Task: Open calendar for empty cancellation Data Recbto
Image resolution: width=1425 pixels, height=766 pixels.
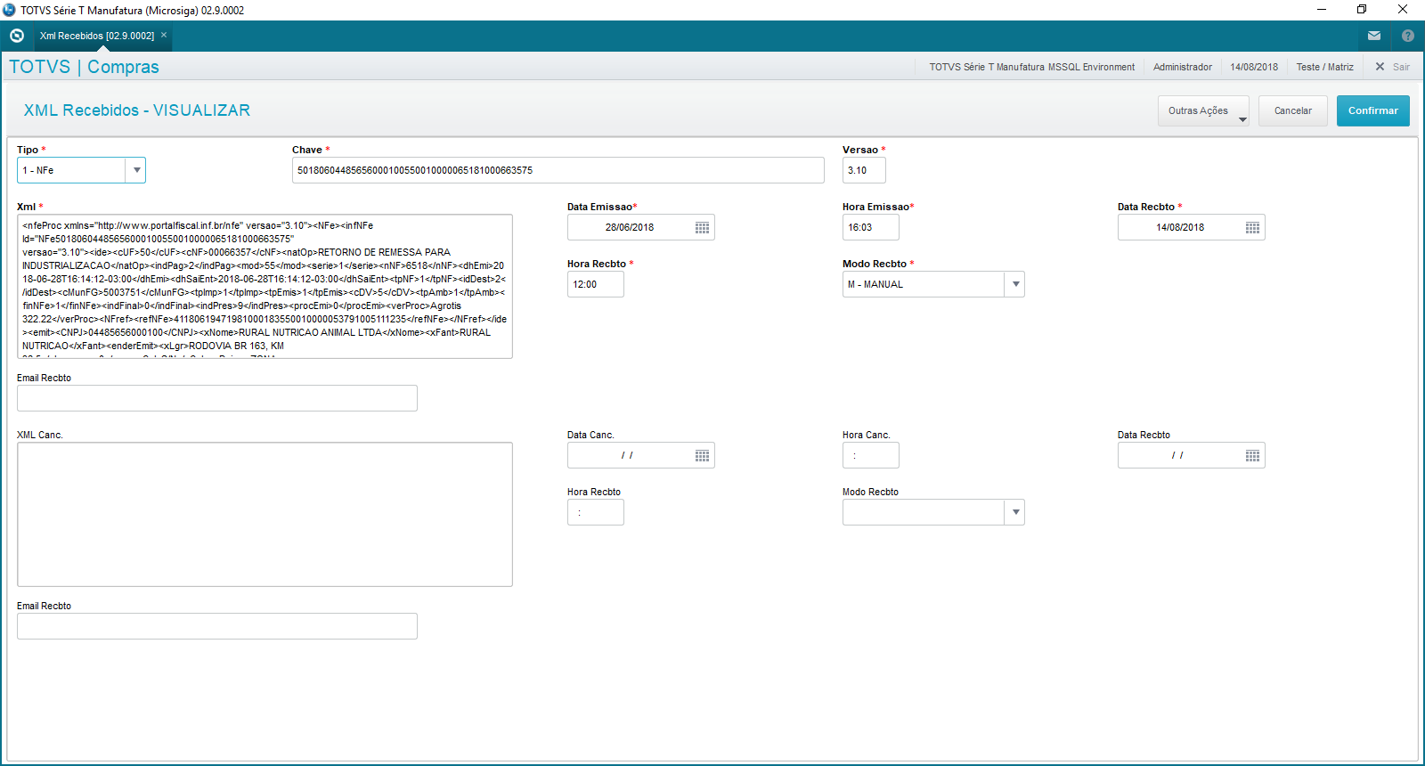Action: coord(1252,456)
